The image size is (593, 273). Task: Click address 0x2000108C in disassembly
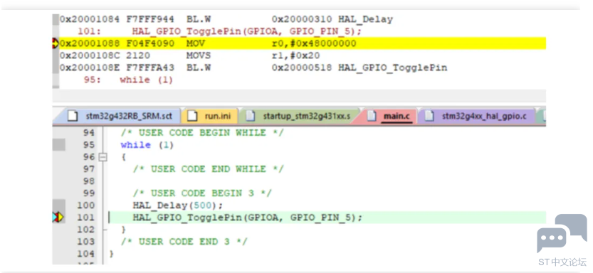(90, 56)
